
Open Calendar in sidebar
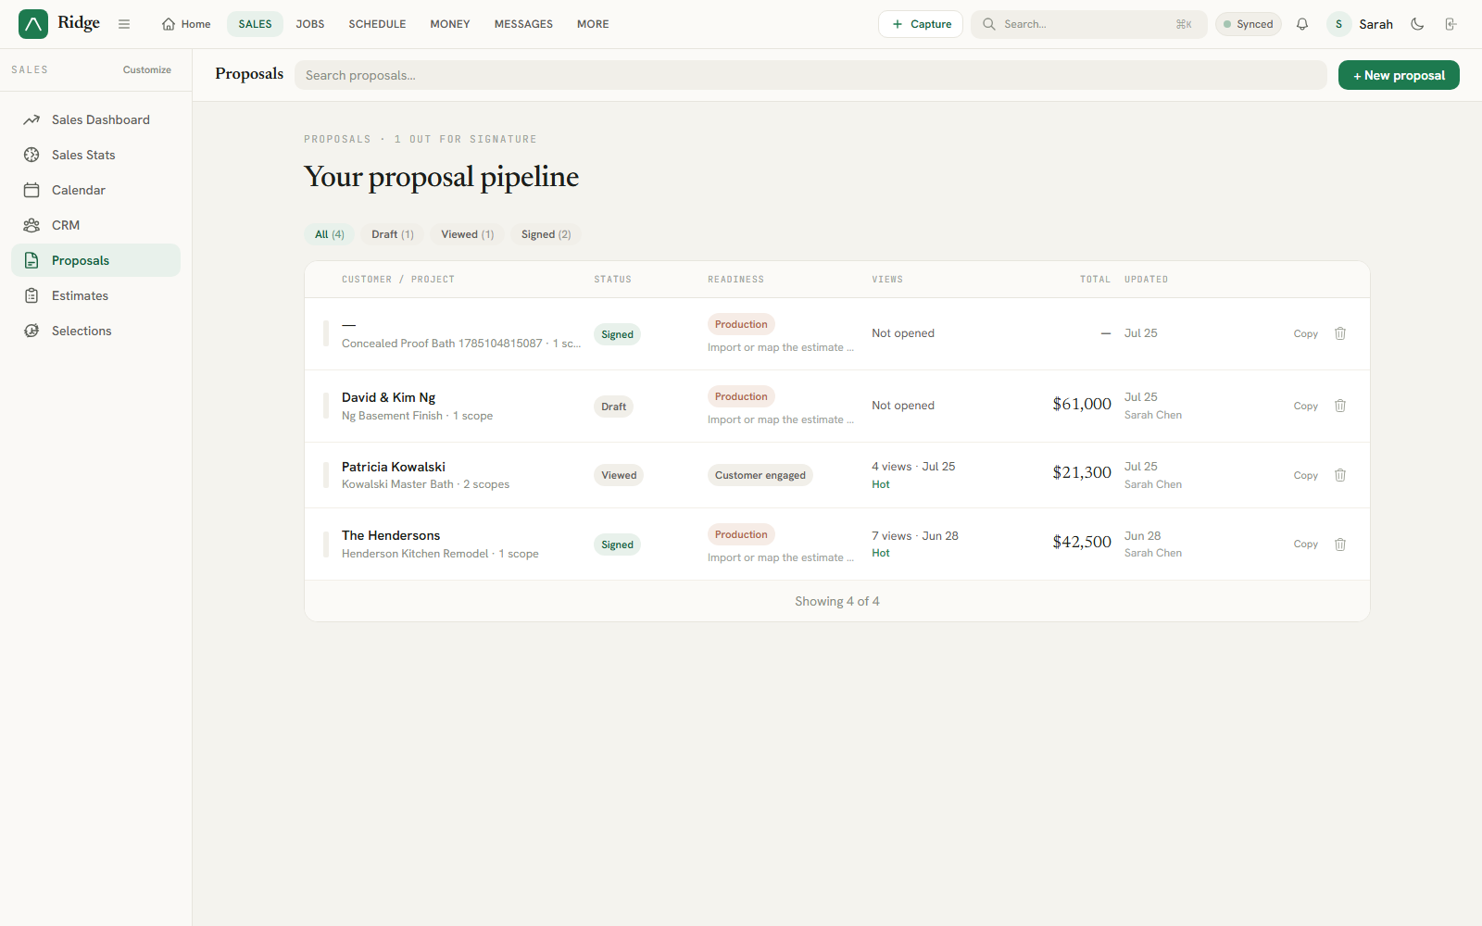pos(95,190)
